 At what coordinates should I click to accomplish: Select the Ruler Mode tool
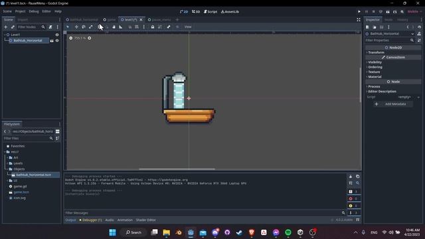[121, 27]
